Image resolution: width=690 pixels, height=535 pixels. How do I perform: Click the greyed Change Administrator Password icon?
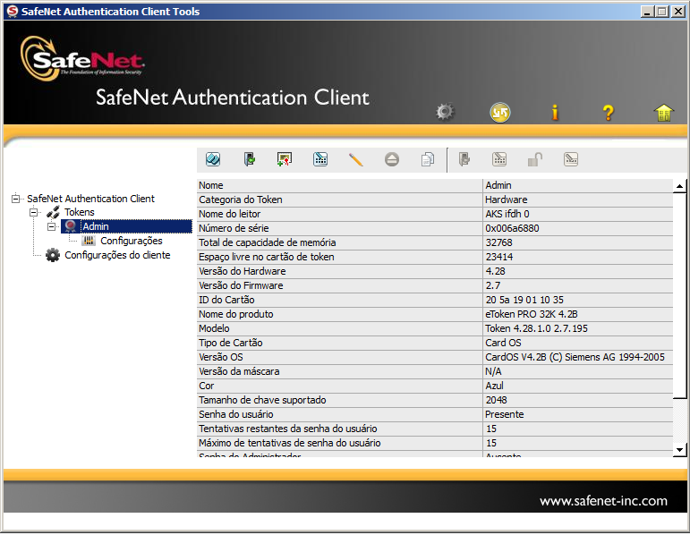[x=499, y=159]
